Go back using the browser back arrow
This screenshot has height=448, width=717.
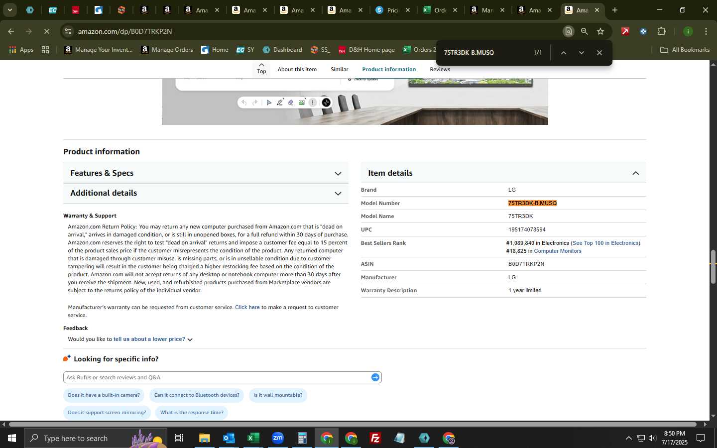click(x=11, y=31)
